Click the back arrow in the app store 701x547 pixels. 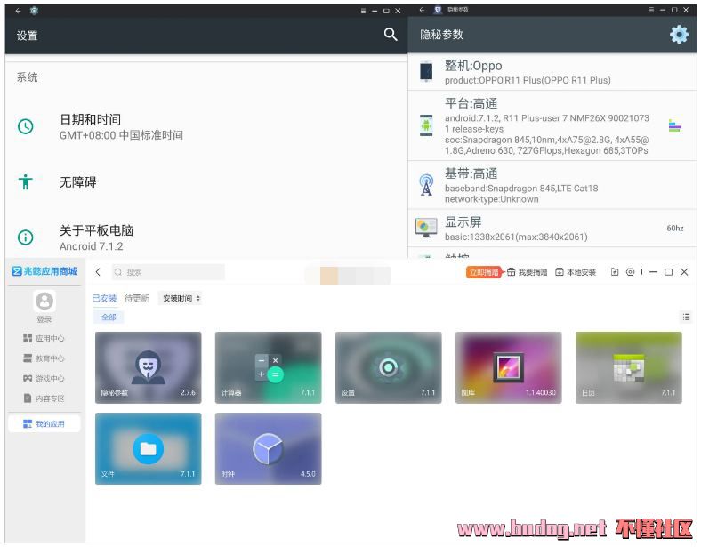coord(98,272)
